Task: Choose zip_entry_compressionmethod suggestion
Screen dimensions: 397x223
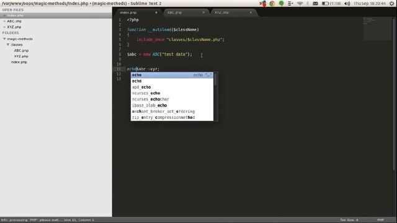Action: click(172, 118)
